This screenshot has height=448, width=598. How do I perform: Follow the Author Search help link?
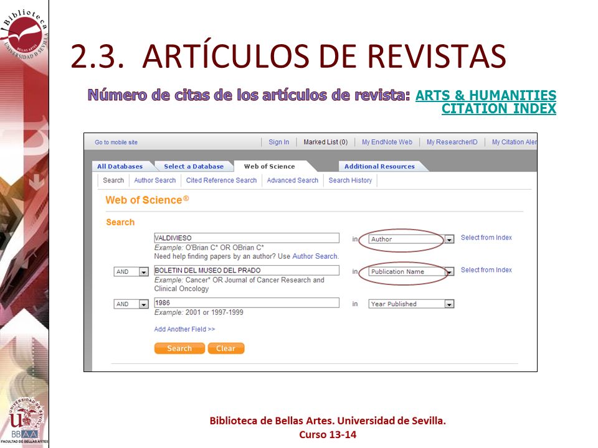coord(315,256)
